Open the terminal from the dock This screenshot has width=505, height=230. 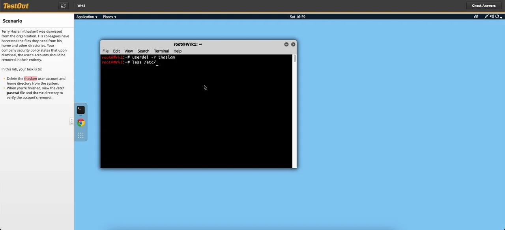click(x=80, y=110)
